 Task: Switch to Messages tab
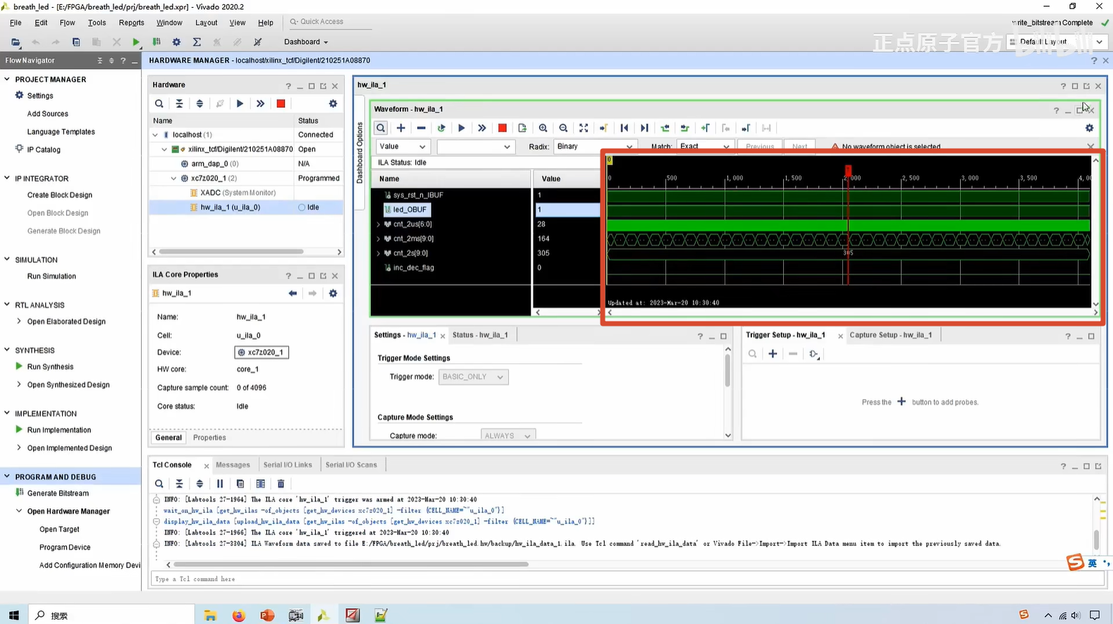(x=233, y=465)
